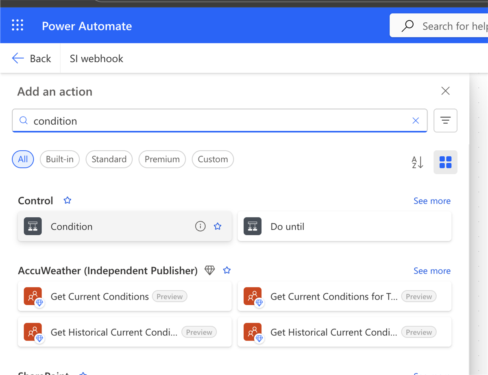
Task: Click the Search for help box
Action: pyautogui.click(x=439, y=26)
